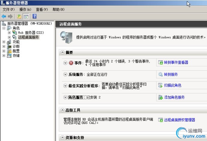Expand the Web 服务器(IIS) node
207x141 pixels.
pyautogui.click(x=9, y=33)
